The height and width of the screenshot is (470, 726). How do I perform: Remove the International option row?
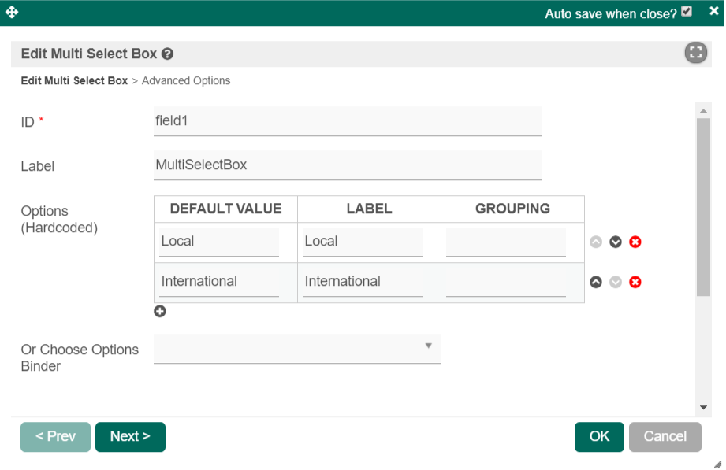(x=635, y=282)
